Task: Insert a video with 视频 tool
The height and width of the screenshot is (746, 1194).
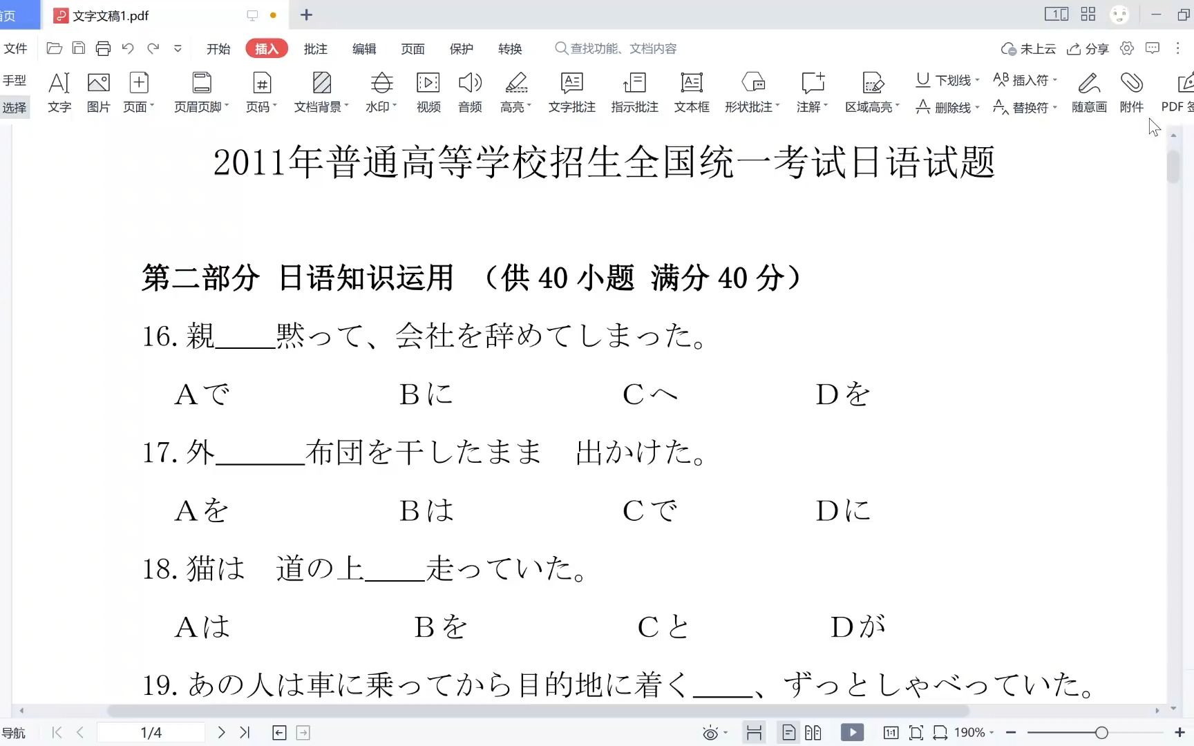Action: [428, 93]
